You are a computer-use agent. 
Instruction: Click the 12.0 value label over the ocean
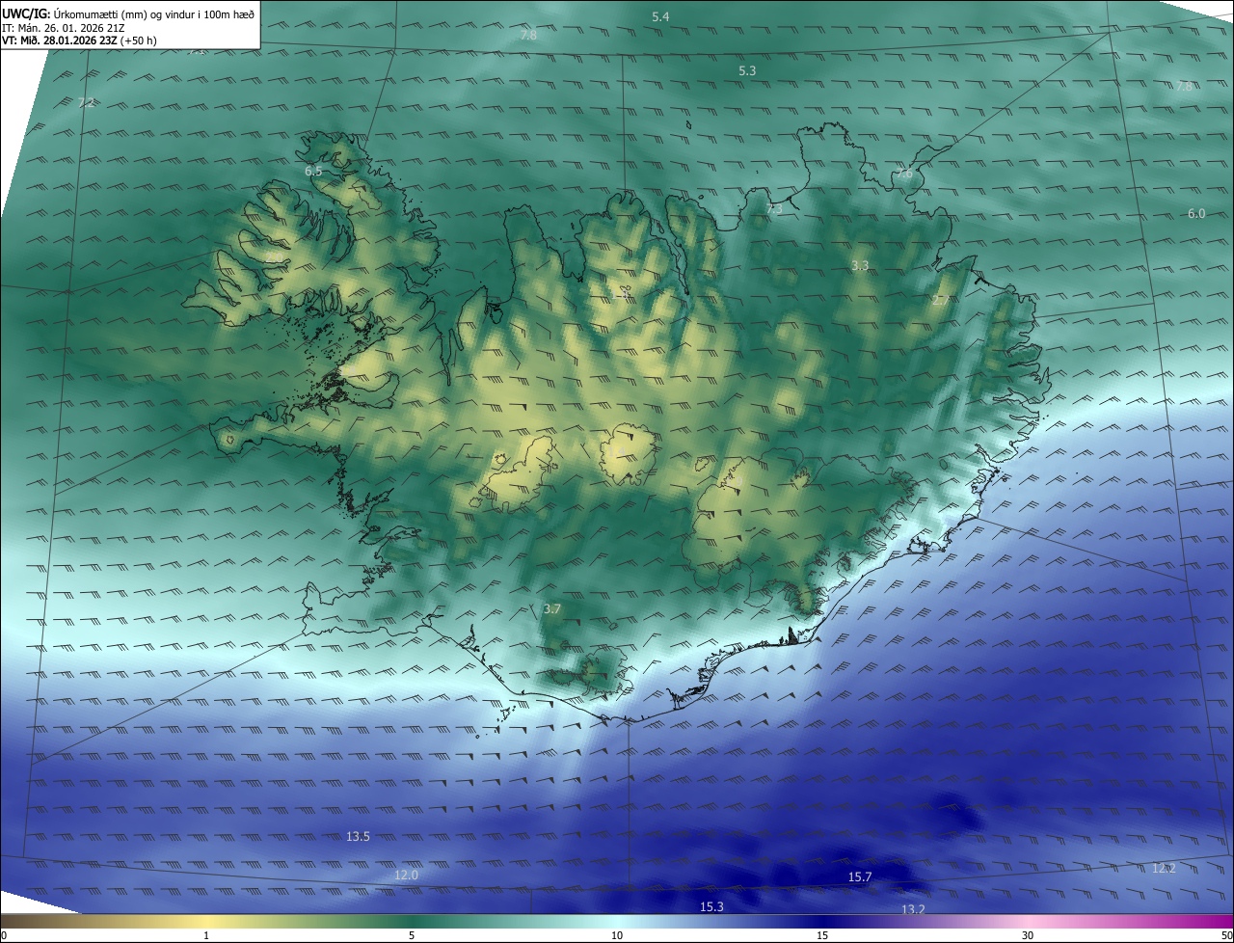(x=407, y=875)
